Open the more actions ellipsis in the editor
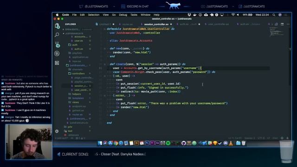 tap(288, 24)
